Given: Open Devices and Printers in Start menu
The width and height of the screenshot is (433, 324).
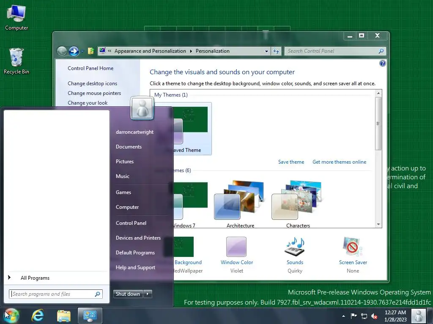Looking at the screenshot, I should 138,238.
